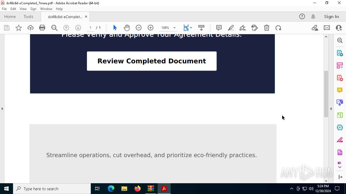Zoom out with minus button
This screenshot has width=346, height=194.
click(x=139, y=28)
